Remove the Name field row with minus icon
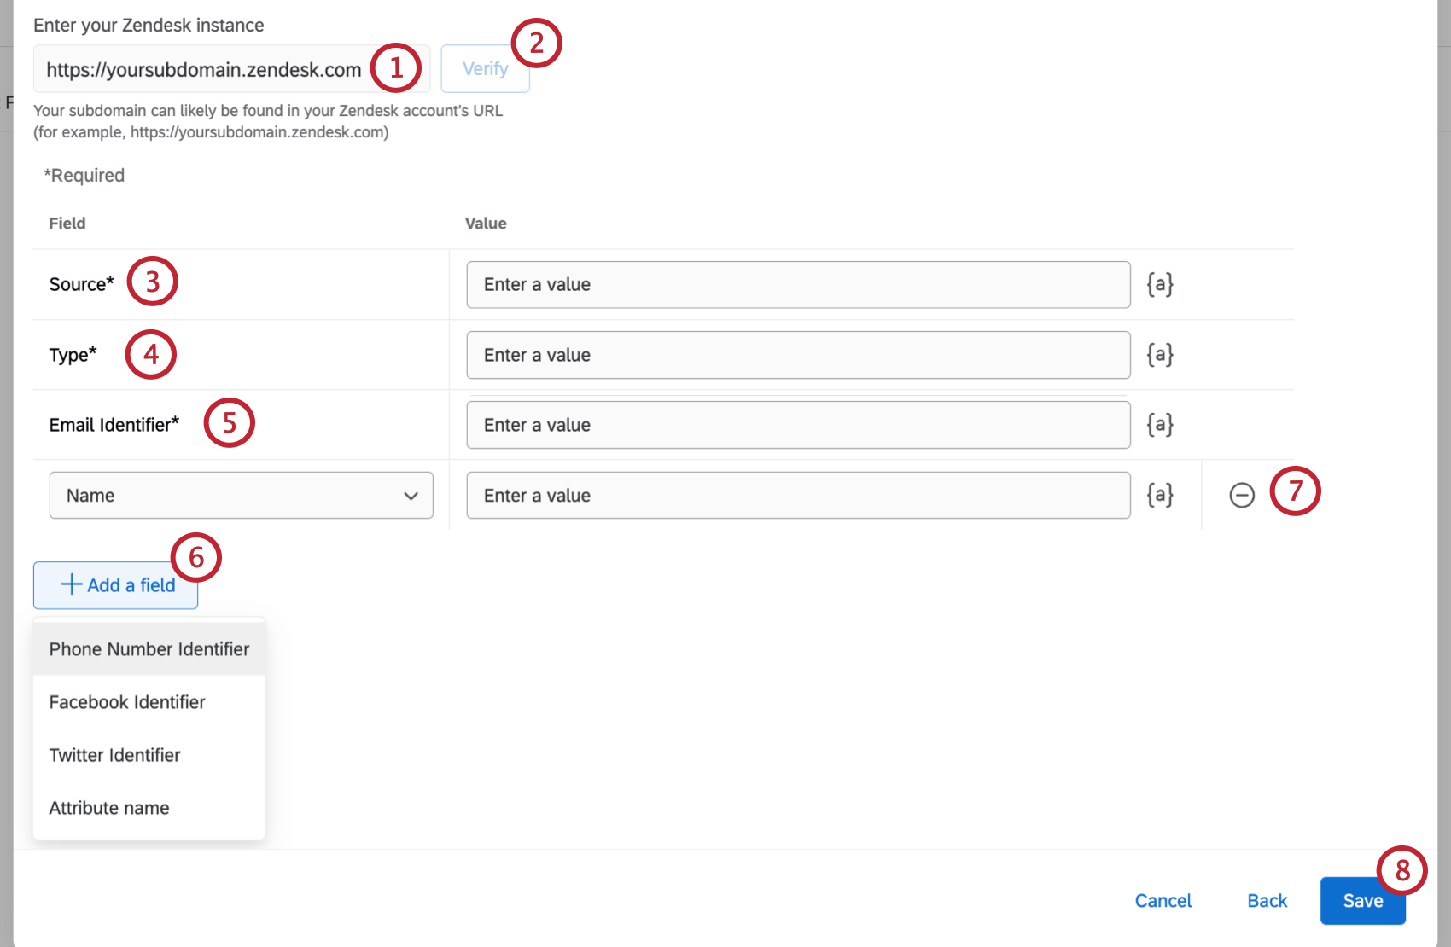Viewport: 1451px width, 947px height. tap(1243, 495)
